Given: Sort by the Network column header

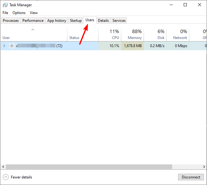Looking at the screenshot, I should pos(178,35).
